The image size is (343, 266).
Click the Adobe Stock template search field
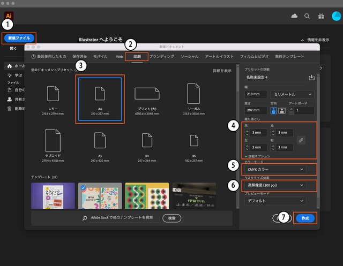124,218
